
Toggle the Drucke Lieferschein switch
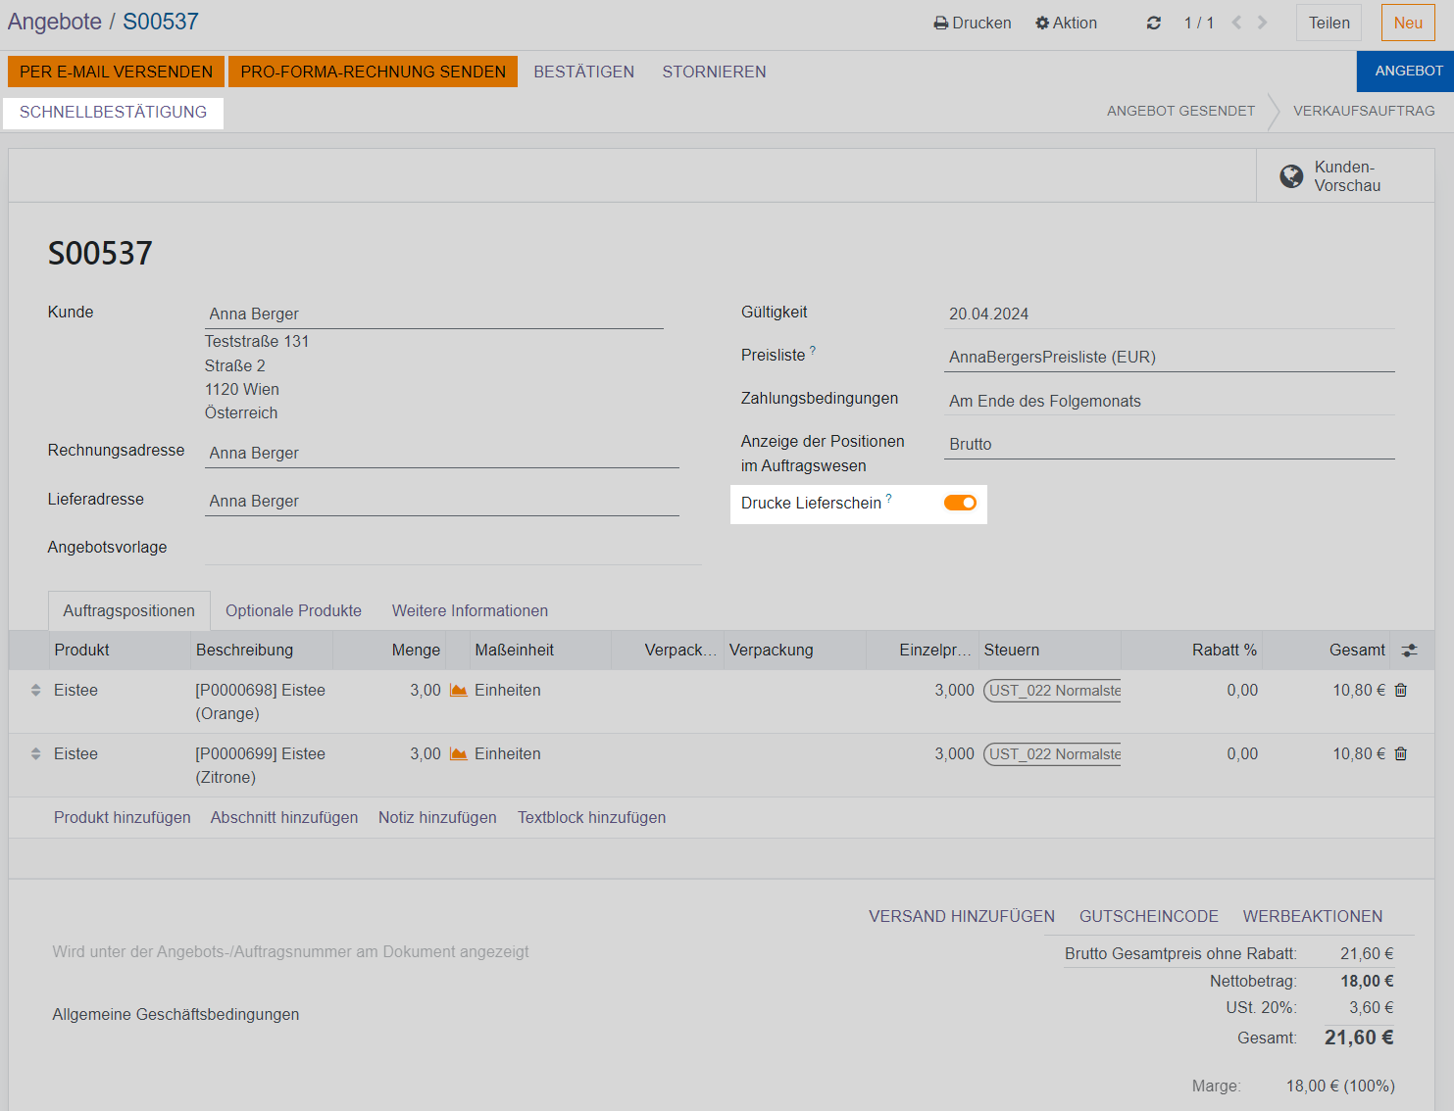click(x=960, y=503)
